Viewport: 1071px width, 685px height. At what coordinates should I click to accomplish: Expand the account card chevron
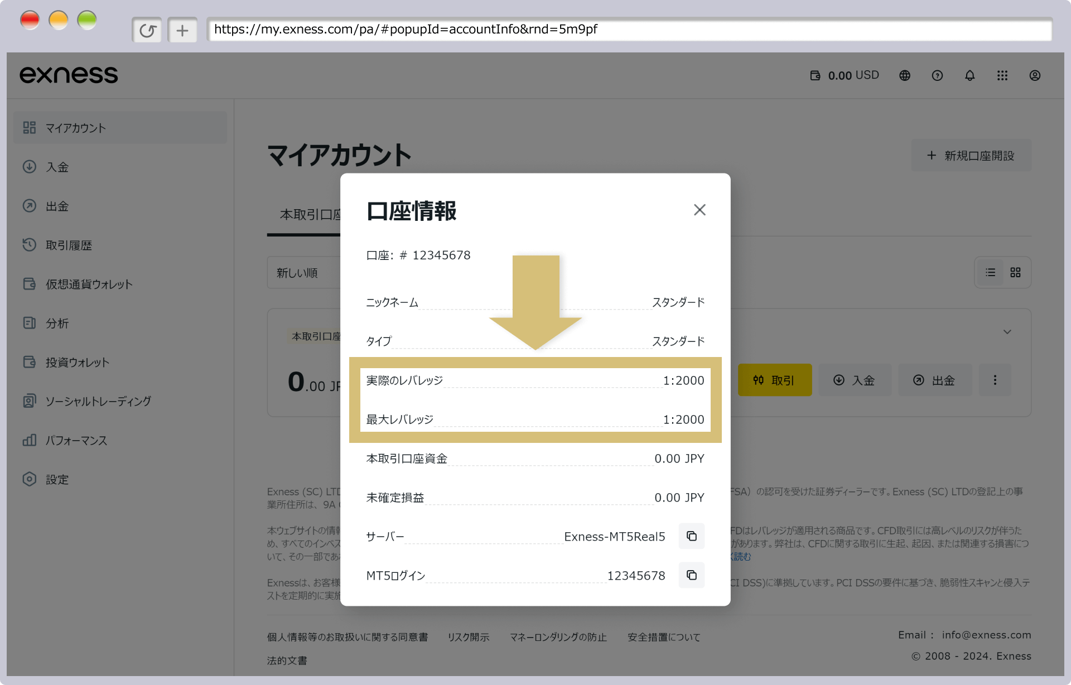click(1007, 332)
